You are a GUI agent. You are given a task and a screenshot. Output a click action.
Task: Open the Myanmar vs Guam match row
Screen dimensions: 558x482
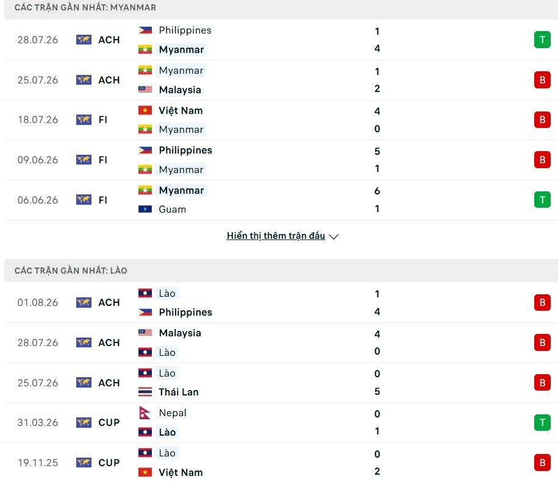tap(279, 200)
